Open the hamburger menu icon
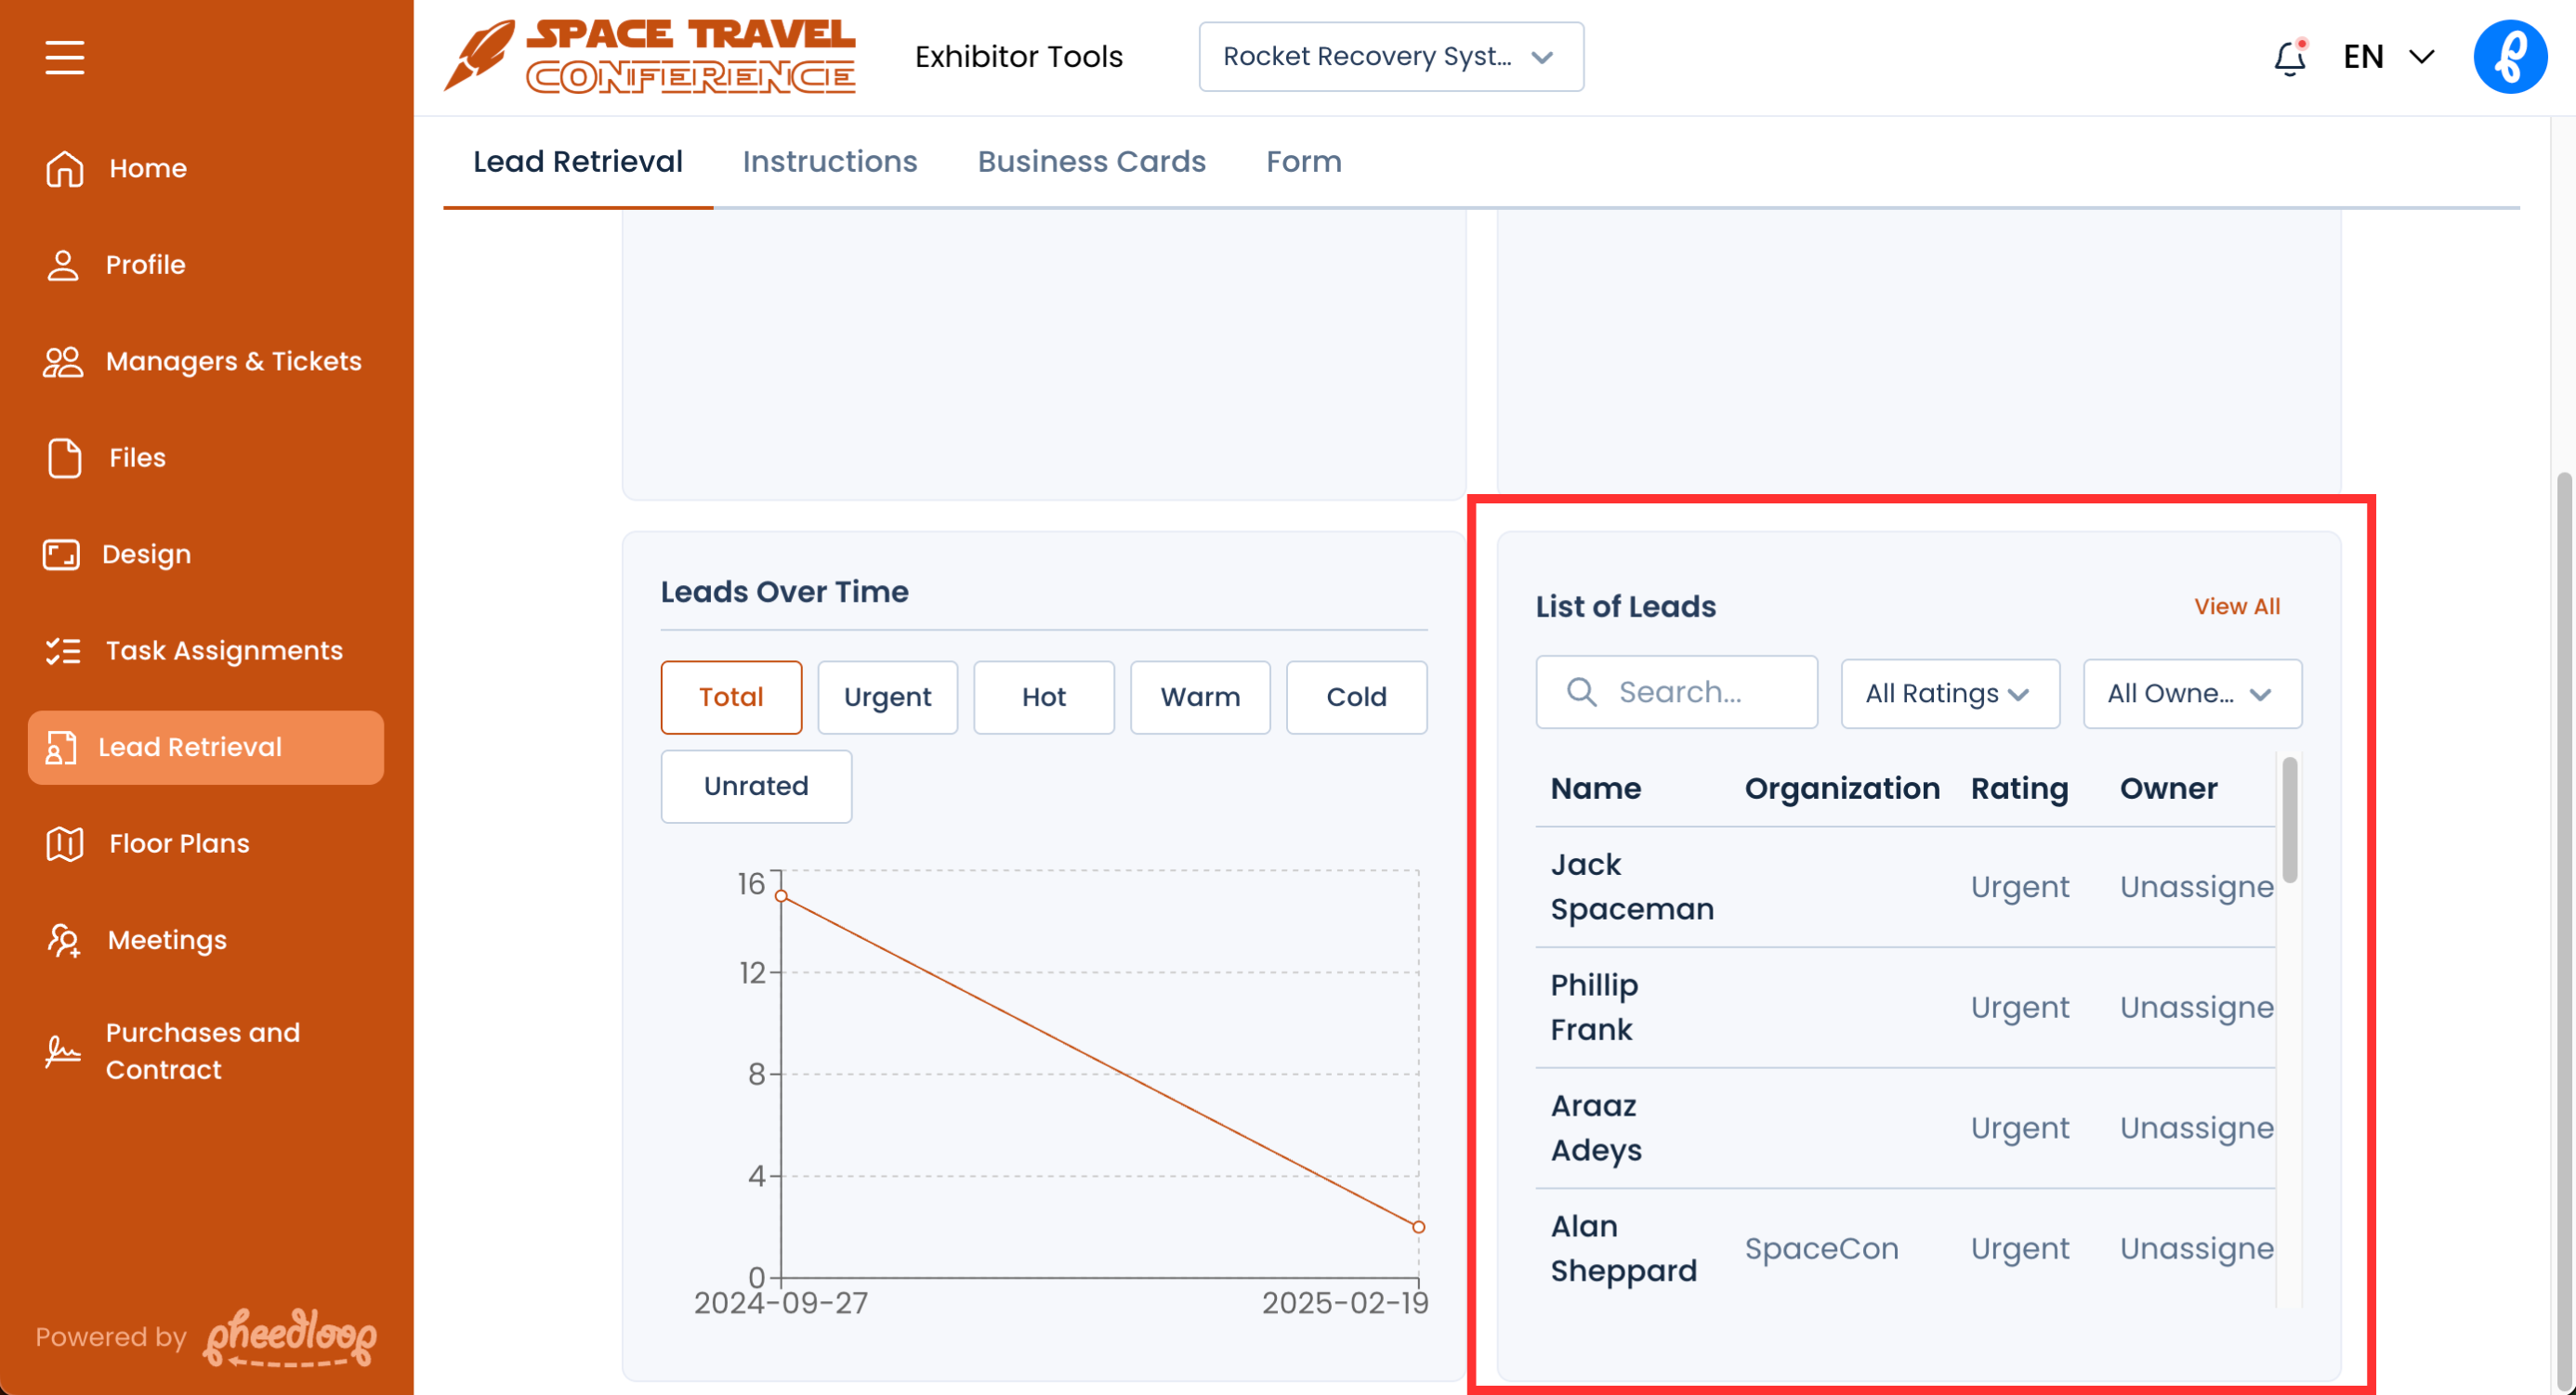The image size is (2576, 1395). [65, 57]
